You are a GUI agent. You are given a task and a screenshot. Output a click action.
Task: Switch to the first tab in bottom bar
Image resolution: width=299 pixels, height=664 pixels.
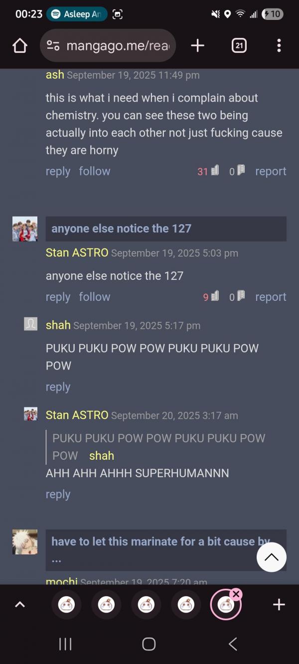pos(66,605)
